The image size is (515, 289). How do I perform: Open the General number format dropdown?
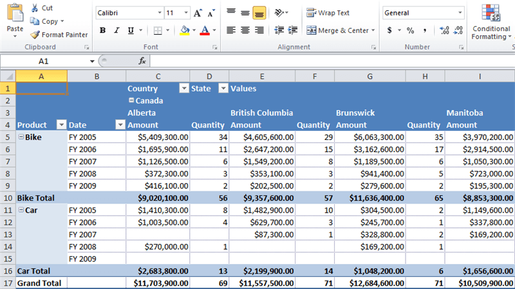[x=460, y=13]
